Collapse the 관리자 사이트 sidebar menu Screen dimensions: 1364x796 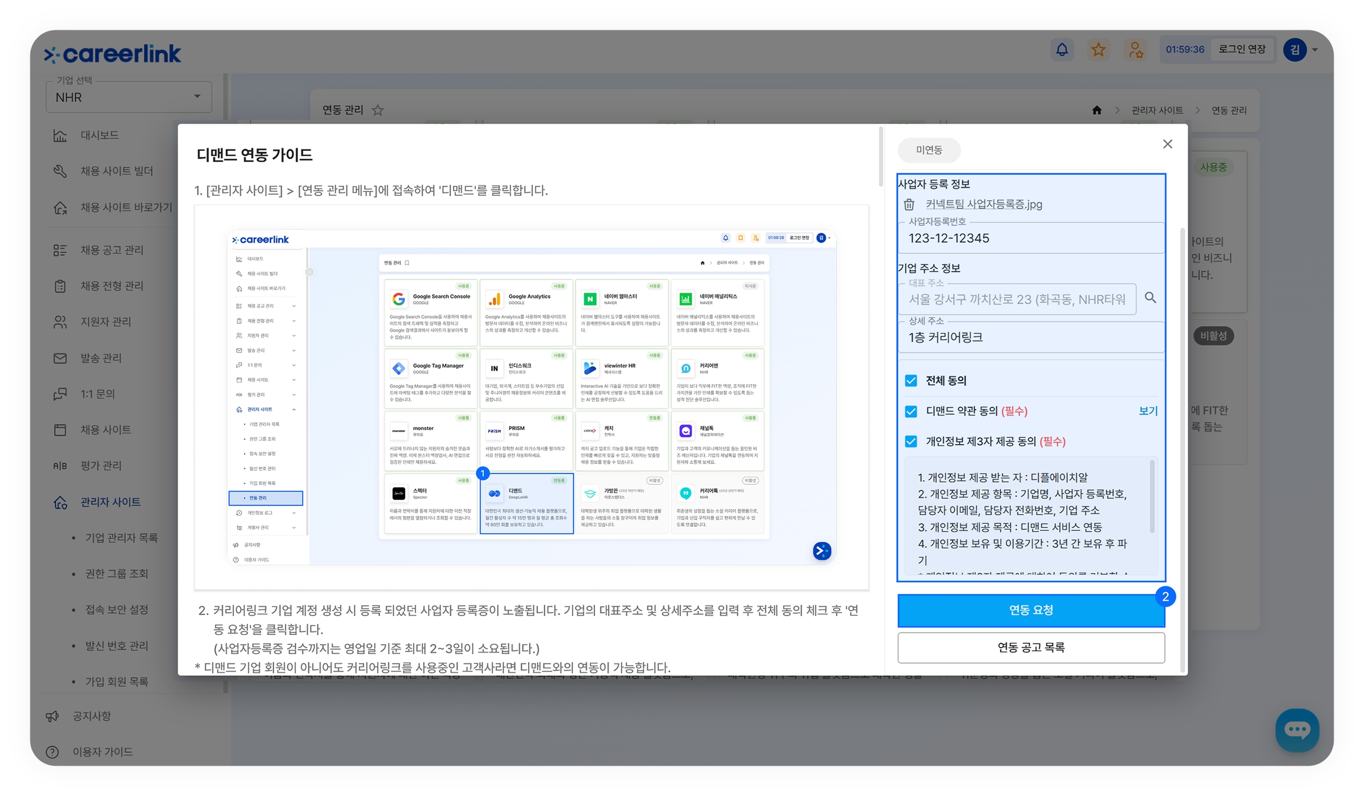[x=111, y=502]
